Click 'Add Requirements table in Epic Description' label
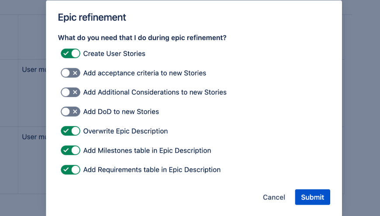380x216 pixels. pos(152,170)
